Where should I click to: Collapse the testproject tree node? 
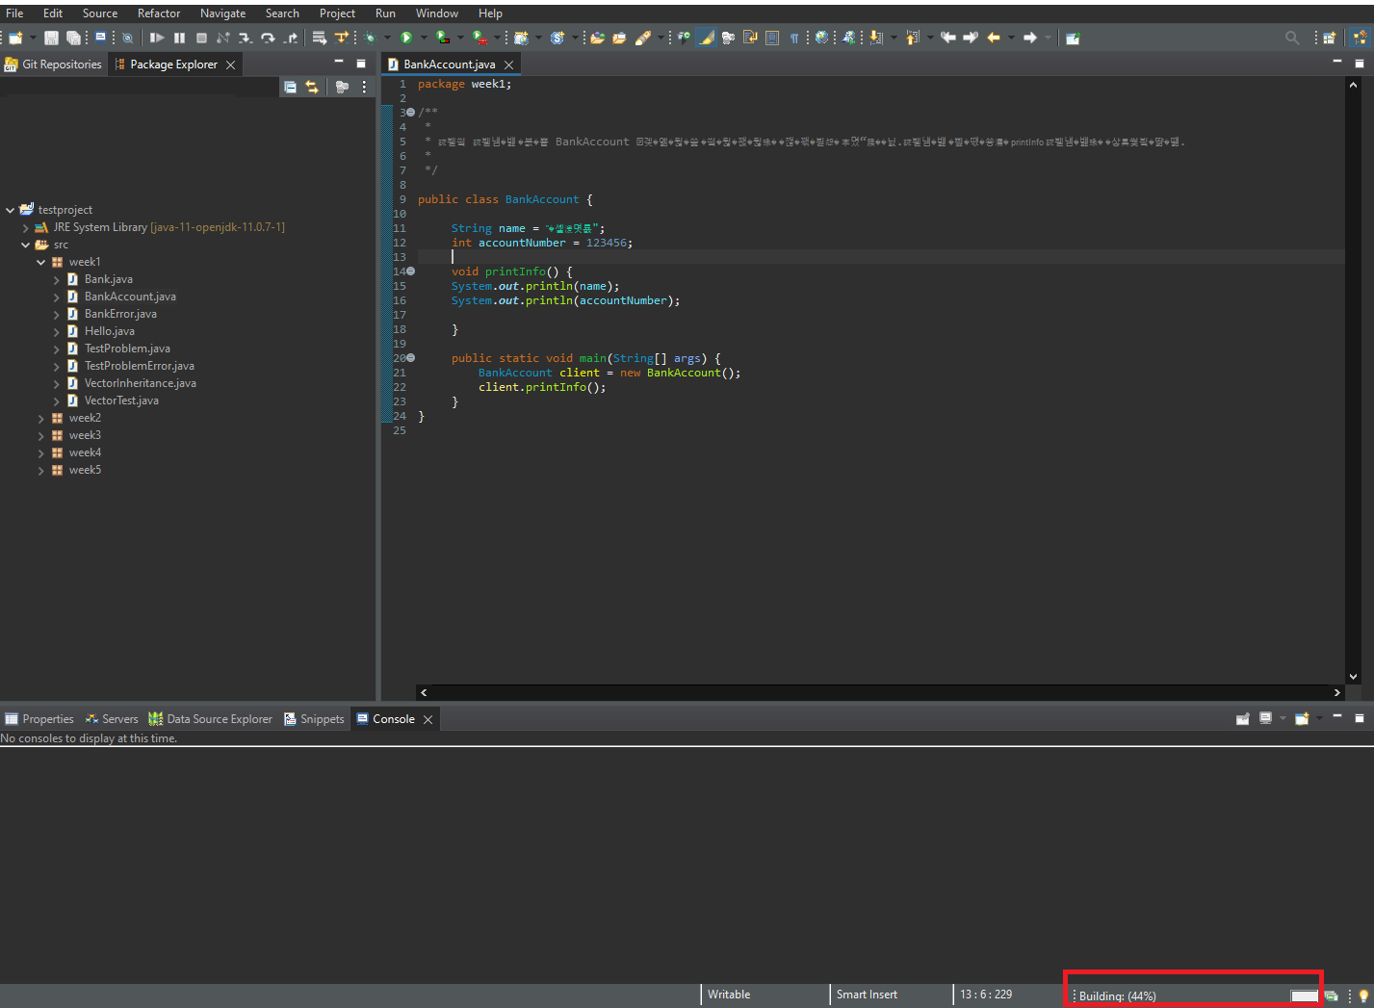(x=11, y=210)
